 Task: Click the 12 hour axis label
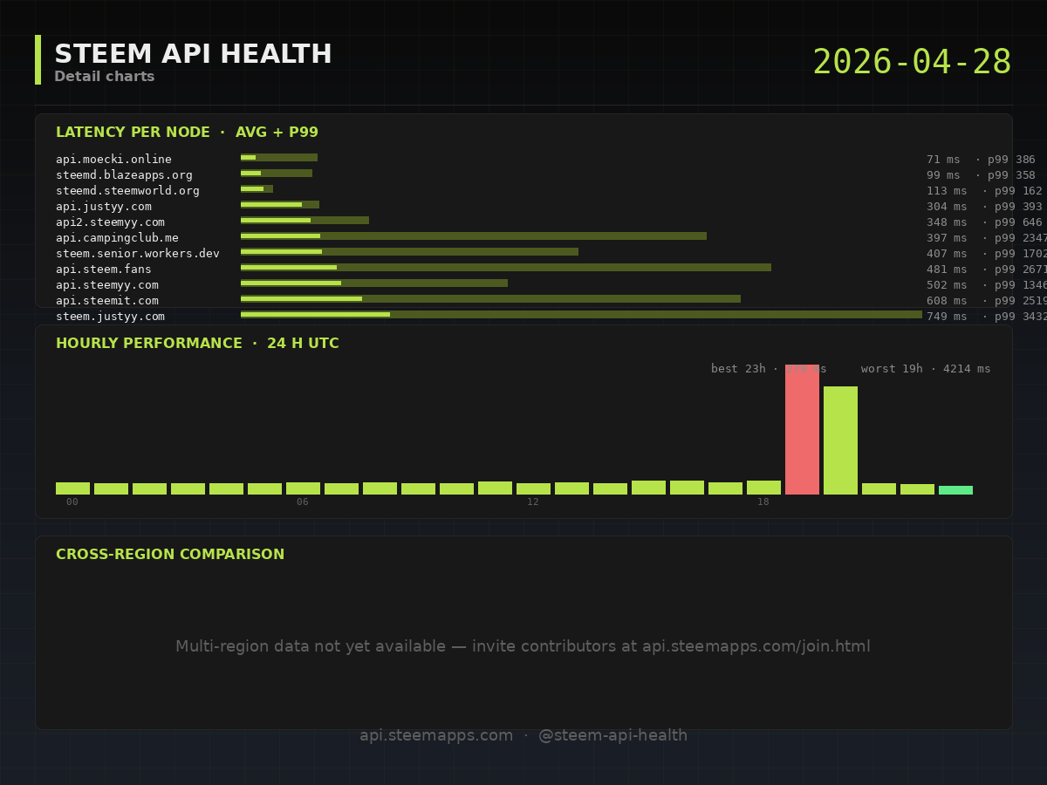pyautogui.click(x=532, y=502)
